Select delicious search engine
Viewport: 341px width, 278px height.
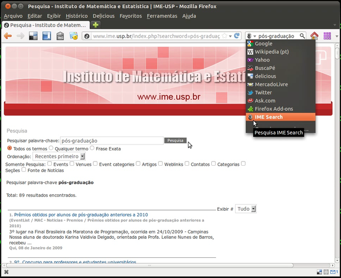coord(281,76)
